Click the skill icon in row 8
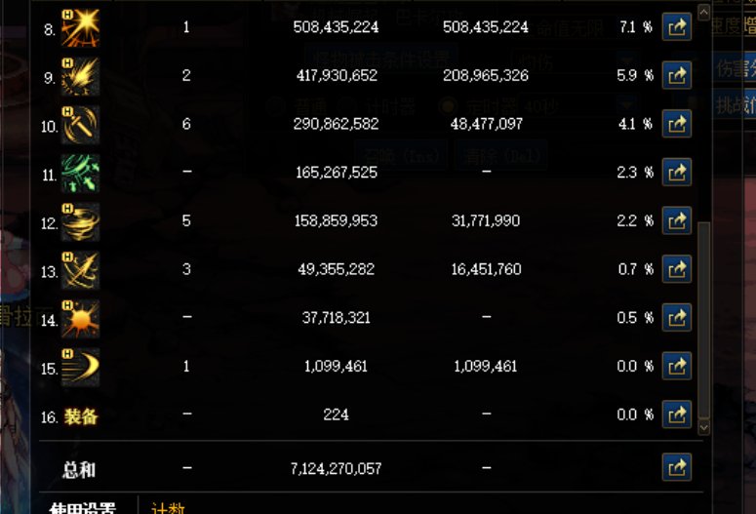The height and width of the screenshot is (514, 756). point(80,27)
